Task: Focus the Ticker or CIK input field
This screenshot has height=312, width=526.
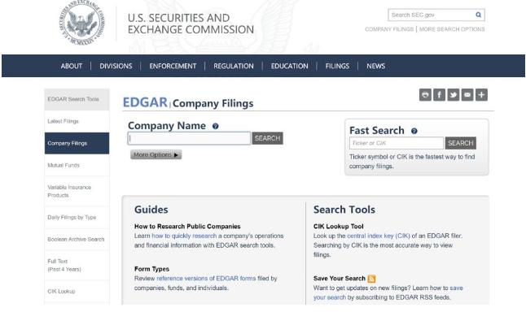Action: [x=397, y=143]
